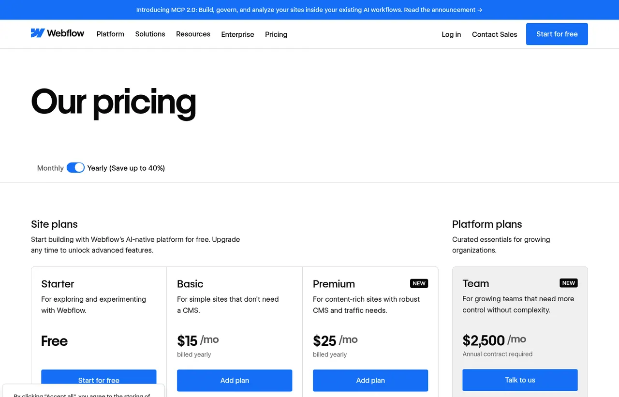Click Contact Sales link
The image size is (619, 397).
[x=494, y=34]
